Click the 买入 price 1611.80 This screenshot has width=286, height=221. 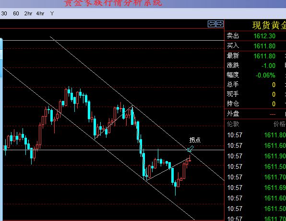pos(264,46)
